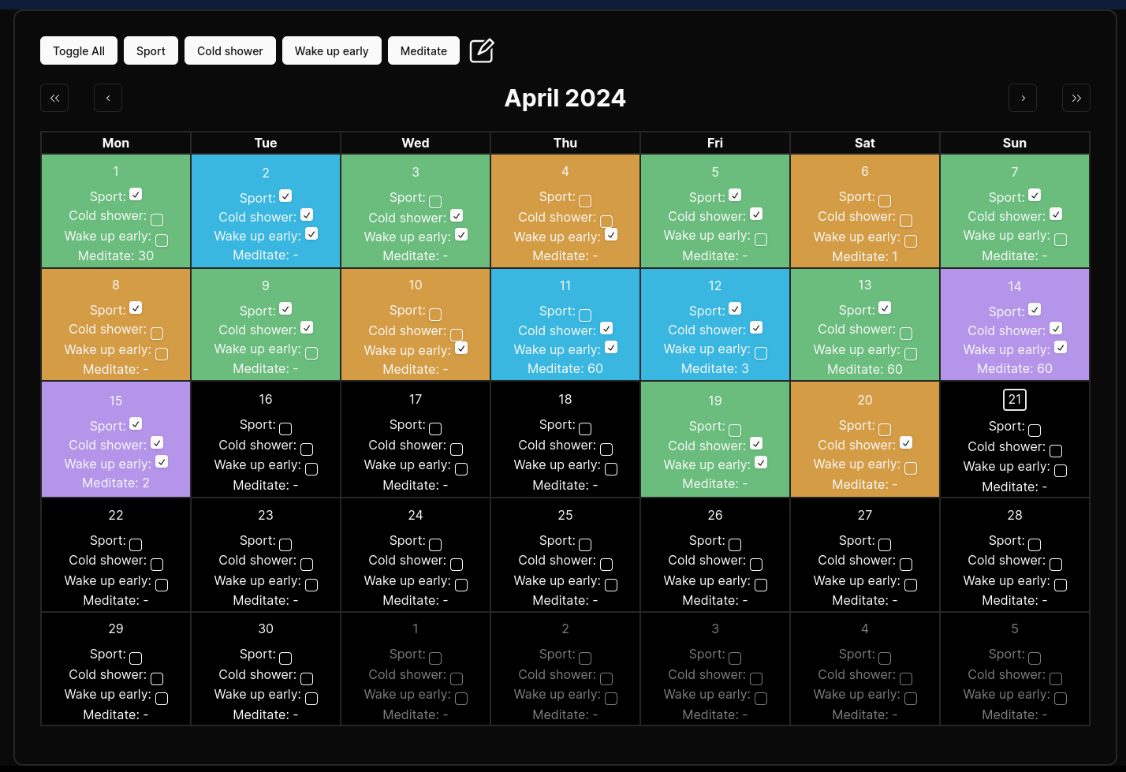The image size is (1126, 772).
Task: Check Wake up early on April 23
Action: point(311,585)
